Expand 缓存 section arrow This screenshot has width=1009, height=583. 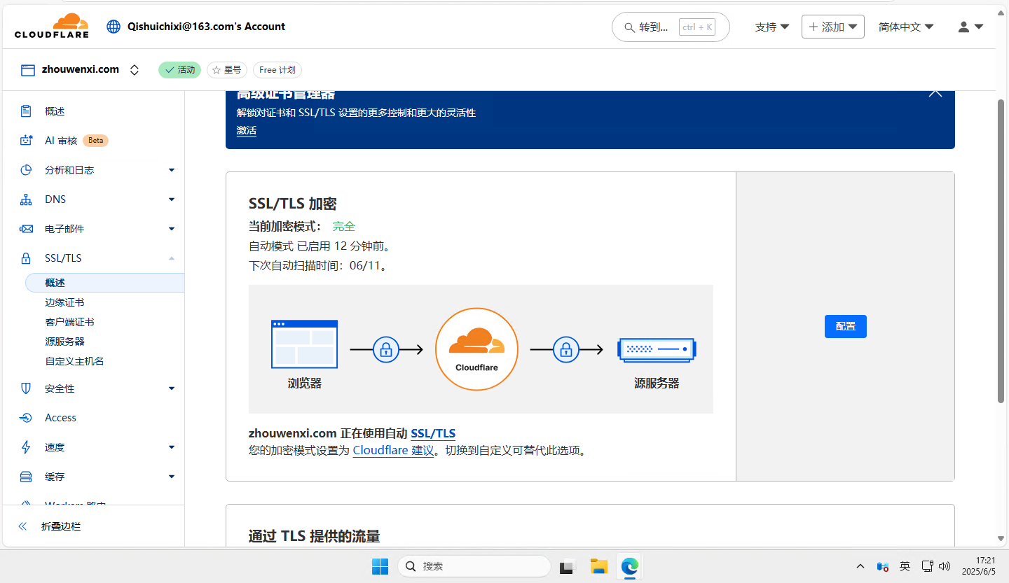[x=172, y=477]
